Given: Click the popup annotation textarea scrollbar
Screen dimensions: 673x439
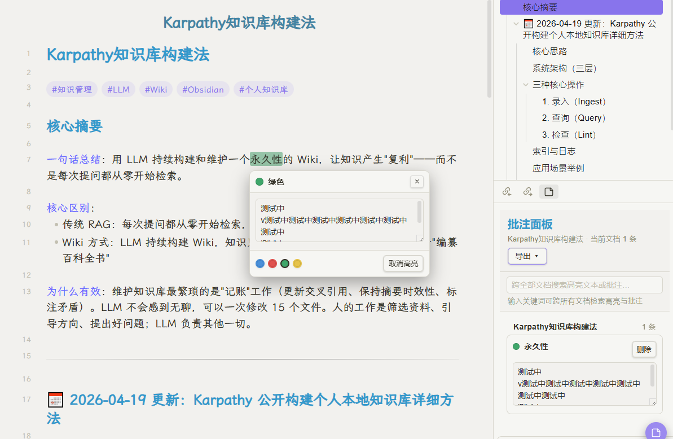Looking at the screenshot, I should coord(419,212).
